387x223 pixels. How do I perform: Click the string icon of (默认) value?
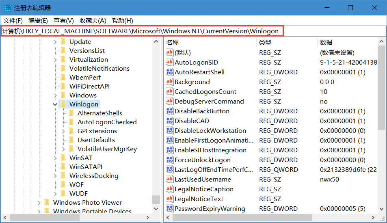click(169, 52)
